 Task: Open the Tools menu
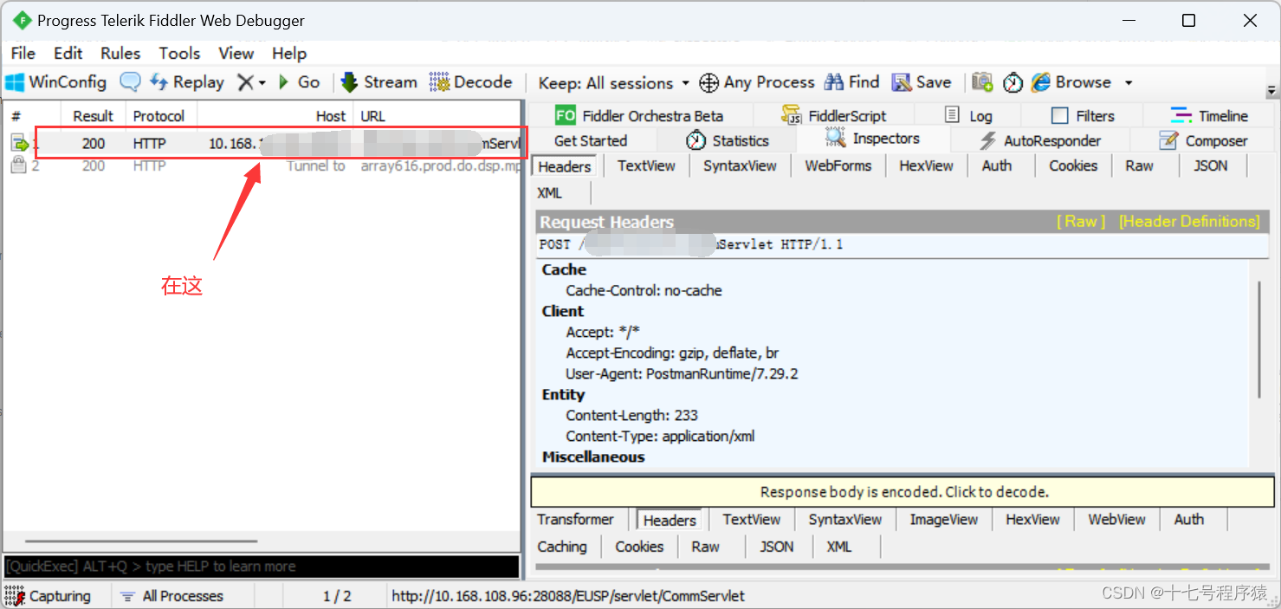179,53
